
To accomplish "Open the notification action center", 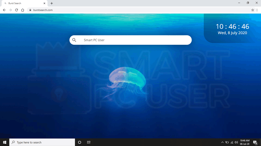I will [255, 142].
